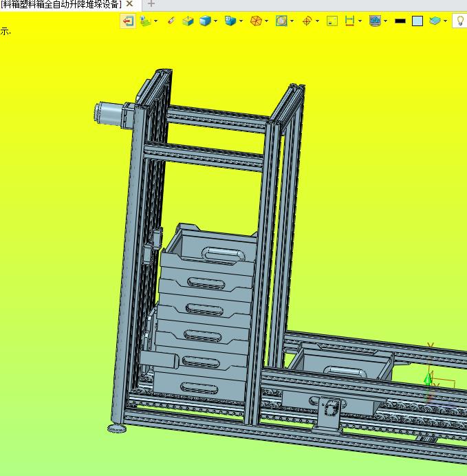The width and height of the screenshot is (467, 476).
Task: Select the orange wireframe polyhedron icon
Action: pos(256,21)
